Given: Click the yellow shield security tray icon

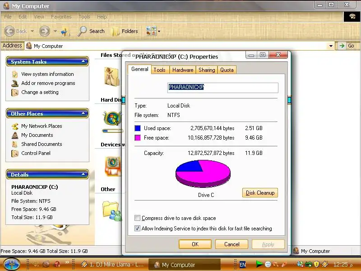Looking at the screenshot, I should (317, 264).
